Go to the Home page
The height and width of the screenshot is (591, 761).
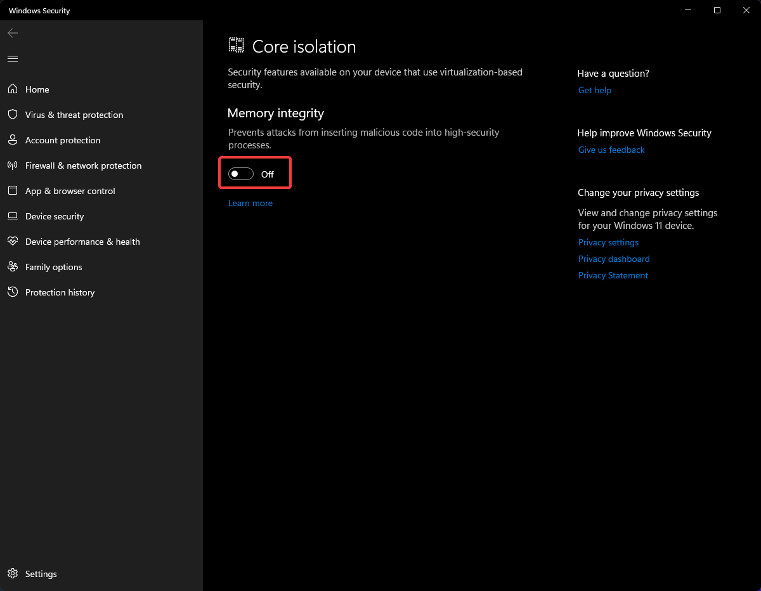101,89
